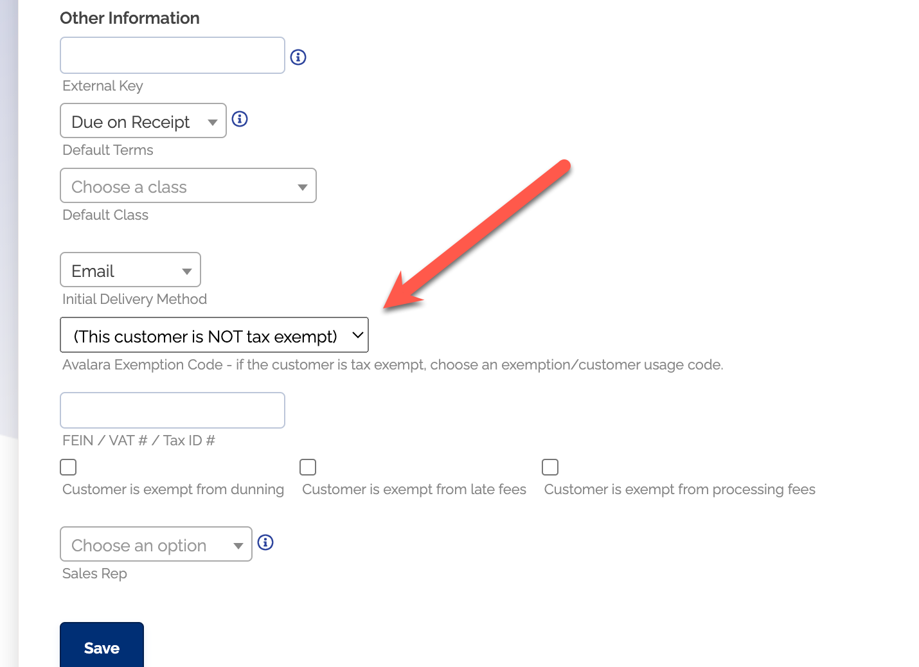Viewport: 919px width, 667px height.
Task: Click the Default Class label text
Action: pos(105,215)
